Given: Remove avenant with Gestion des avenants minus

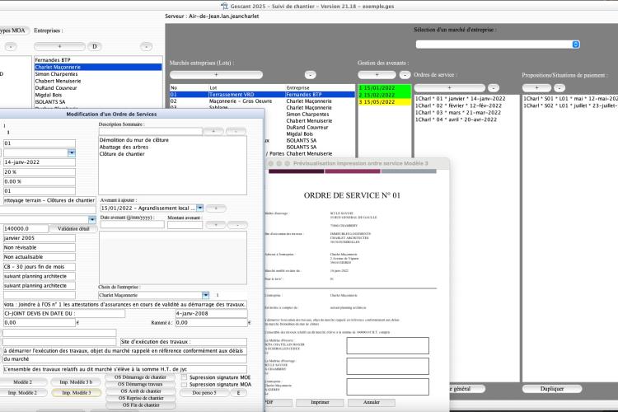Looking at the screenshot, I should [x=405, y=74].
